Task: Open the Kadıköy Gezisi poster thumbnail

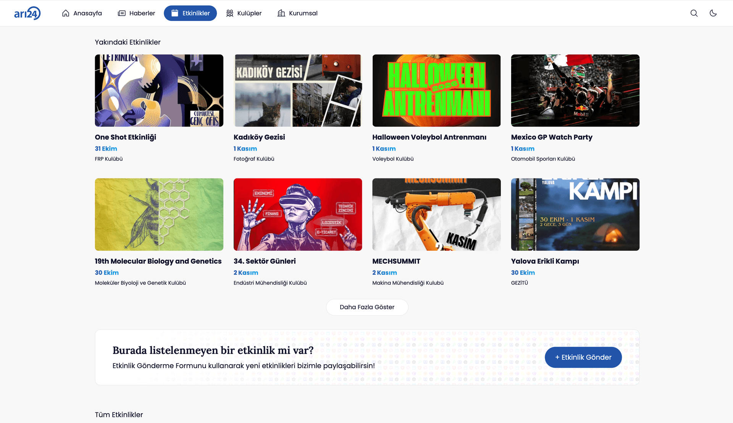Action: point(298,91)
